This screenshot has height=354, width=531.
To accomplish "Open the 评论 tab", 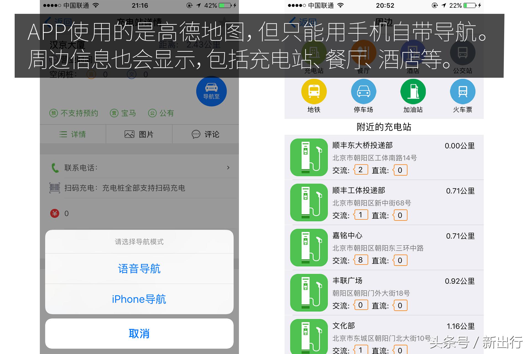I will (206, 134).
